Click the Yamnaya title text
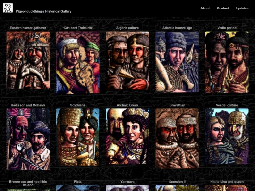 pyautogui.click(x=127, y=182)
